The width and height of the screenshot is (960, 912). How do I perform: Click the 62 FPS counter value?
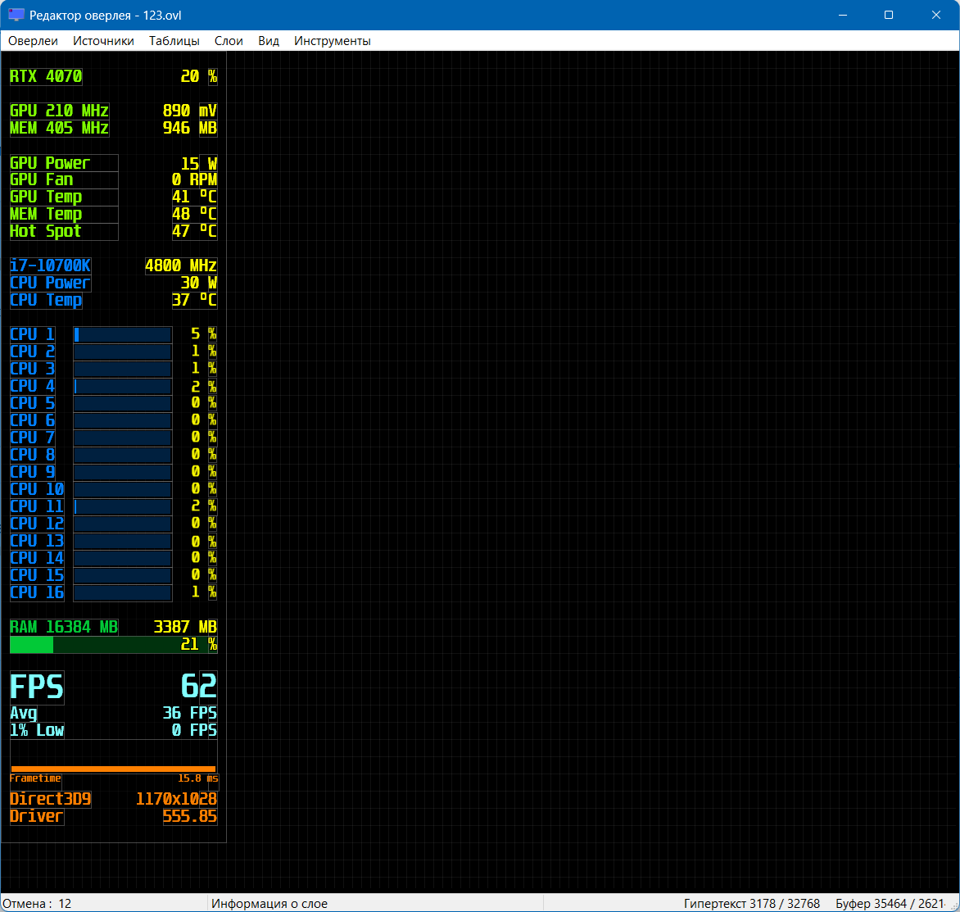click(x=199, y=687)
